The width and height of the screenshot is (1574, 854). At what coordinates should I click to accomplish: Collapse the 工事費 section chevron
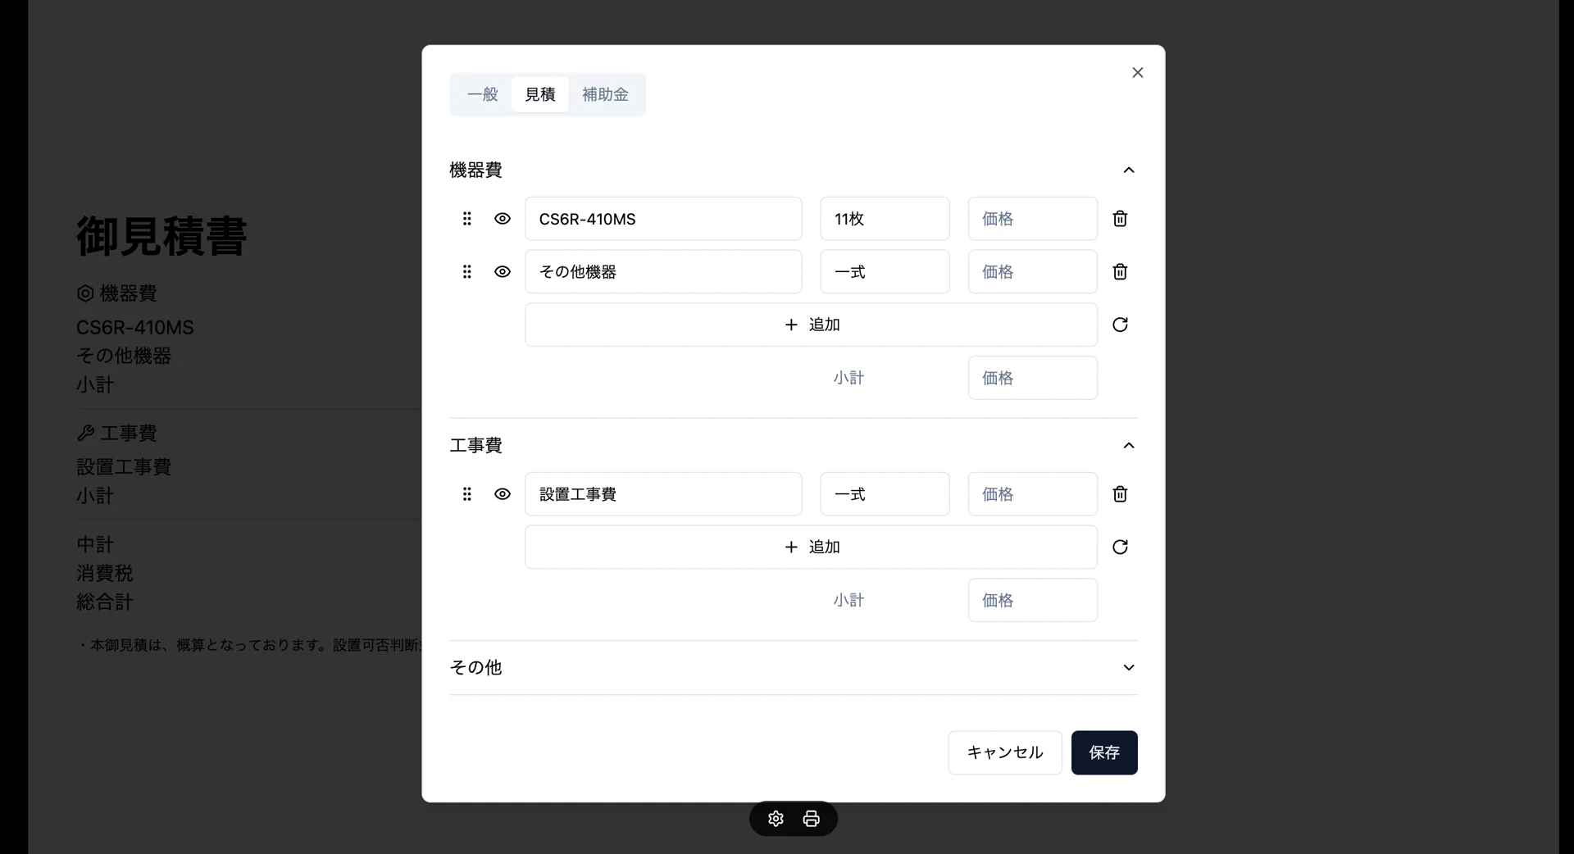coord(1129,446)
